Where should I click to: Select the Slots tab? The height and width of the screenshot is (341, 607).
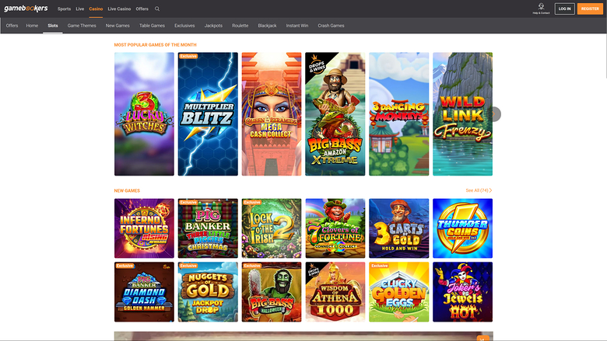[53, 26]
